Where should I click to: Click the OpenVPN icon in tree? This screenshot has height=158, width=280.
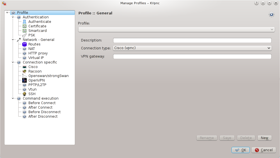pos(24,80)
